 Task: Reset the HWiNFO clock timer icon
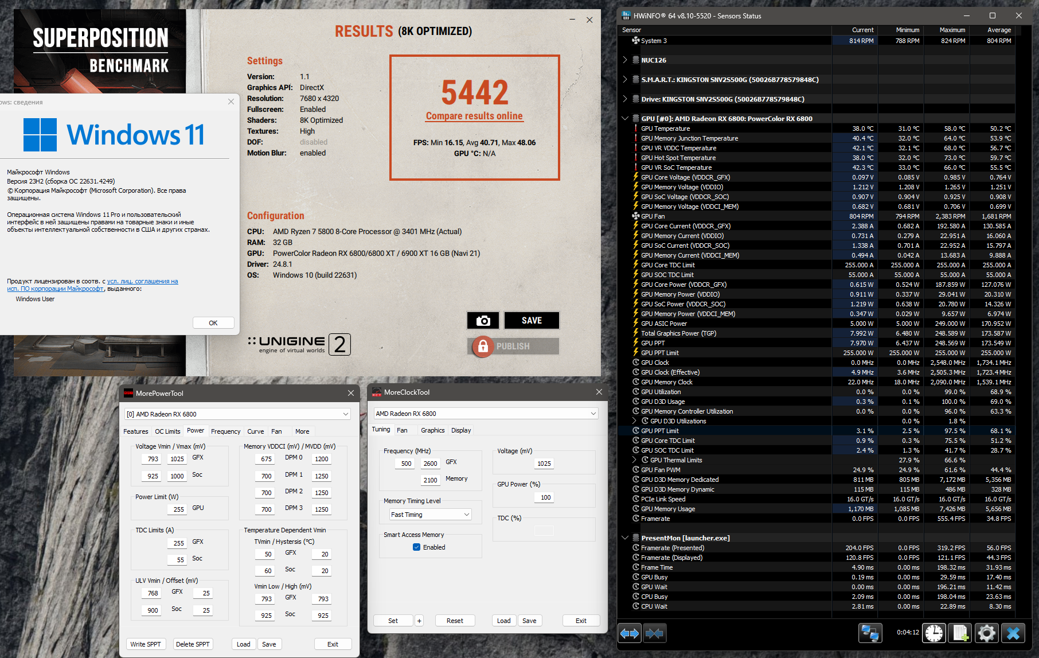[x=934, y=633]
